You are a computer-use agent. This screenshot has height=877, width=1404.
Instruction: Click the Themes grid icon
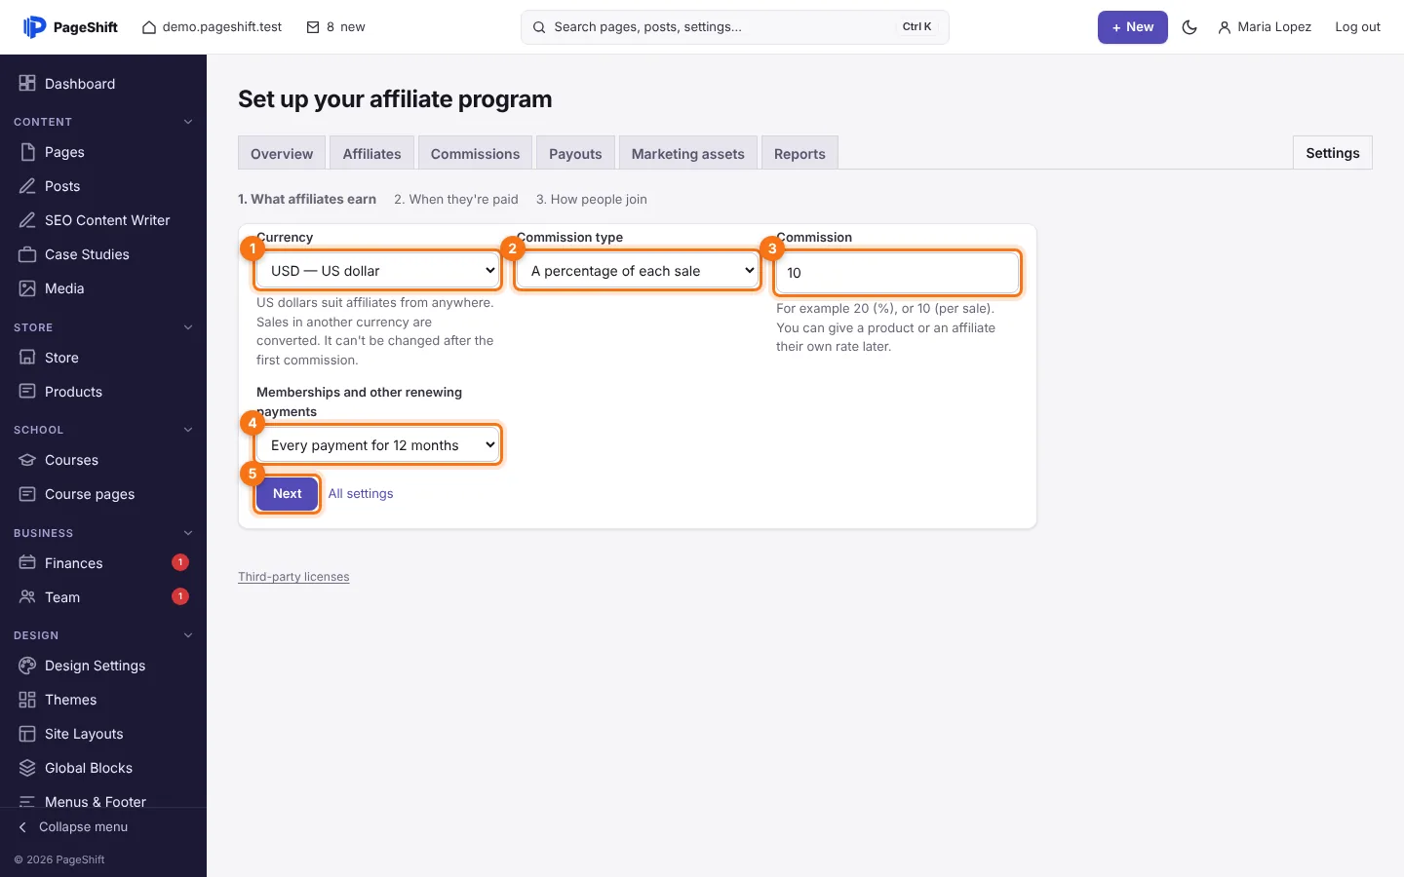(x=27, y=700)
